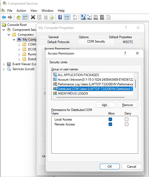Open the Action menu
Viewport: 149px width, 177px height.
point(21,11)
